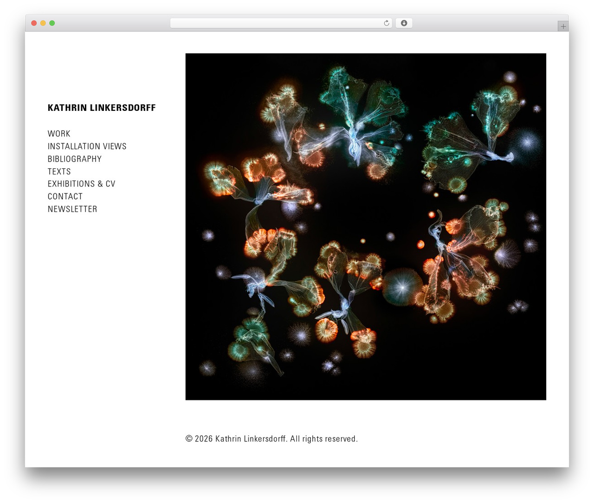Viewport: 594px width, 503px height.
Task: Open the browser downloads icon
Action: 404,23
